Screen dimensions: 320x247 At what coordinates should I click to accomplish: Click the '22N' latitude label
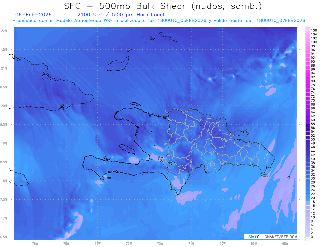point(4,31)
